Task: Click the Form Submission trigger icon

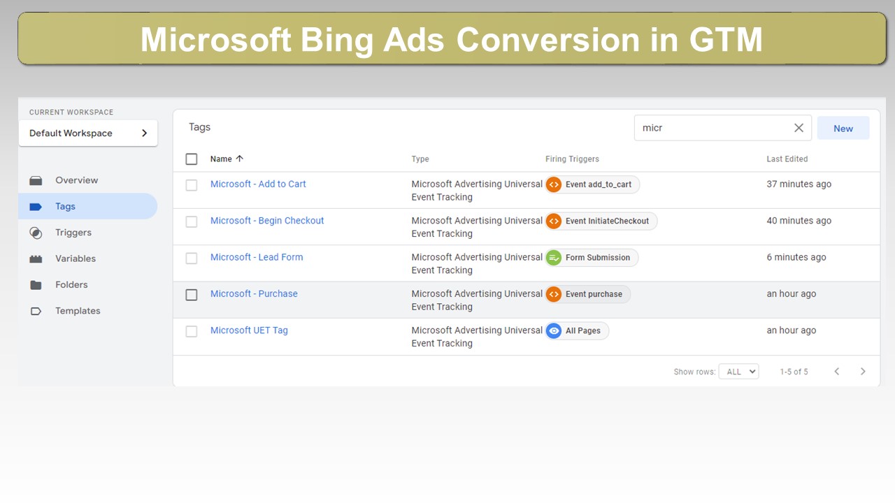Action: (x=554, y=258)
